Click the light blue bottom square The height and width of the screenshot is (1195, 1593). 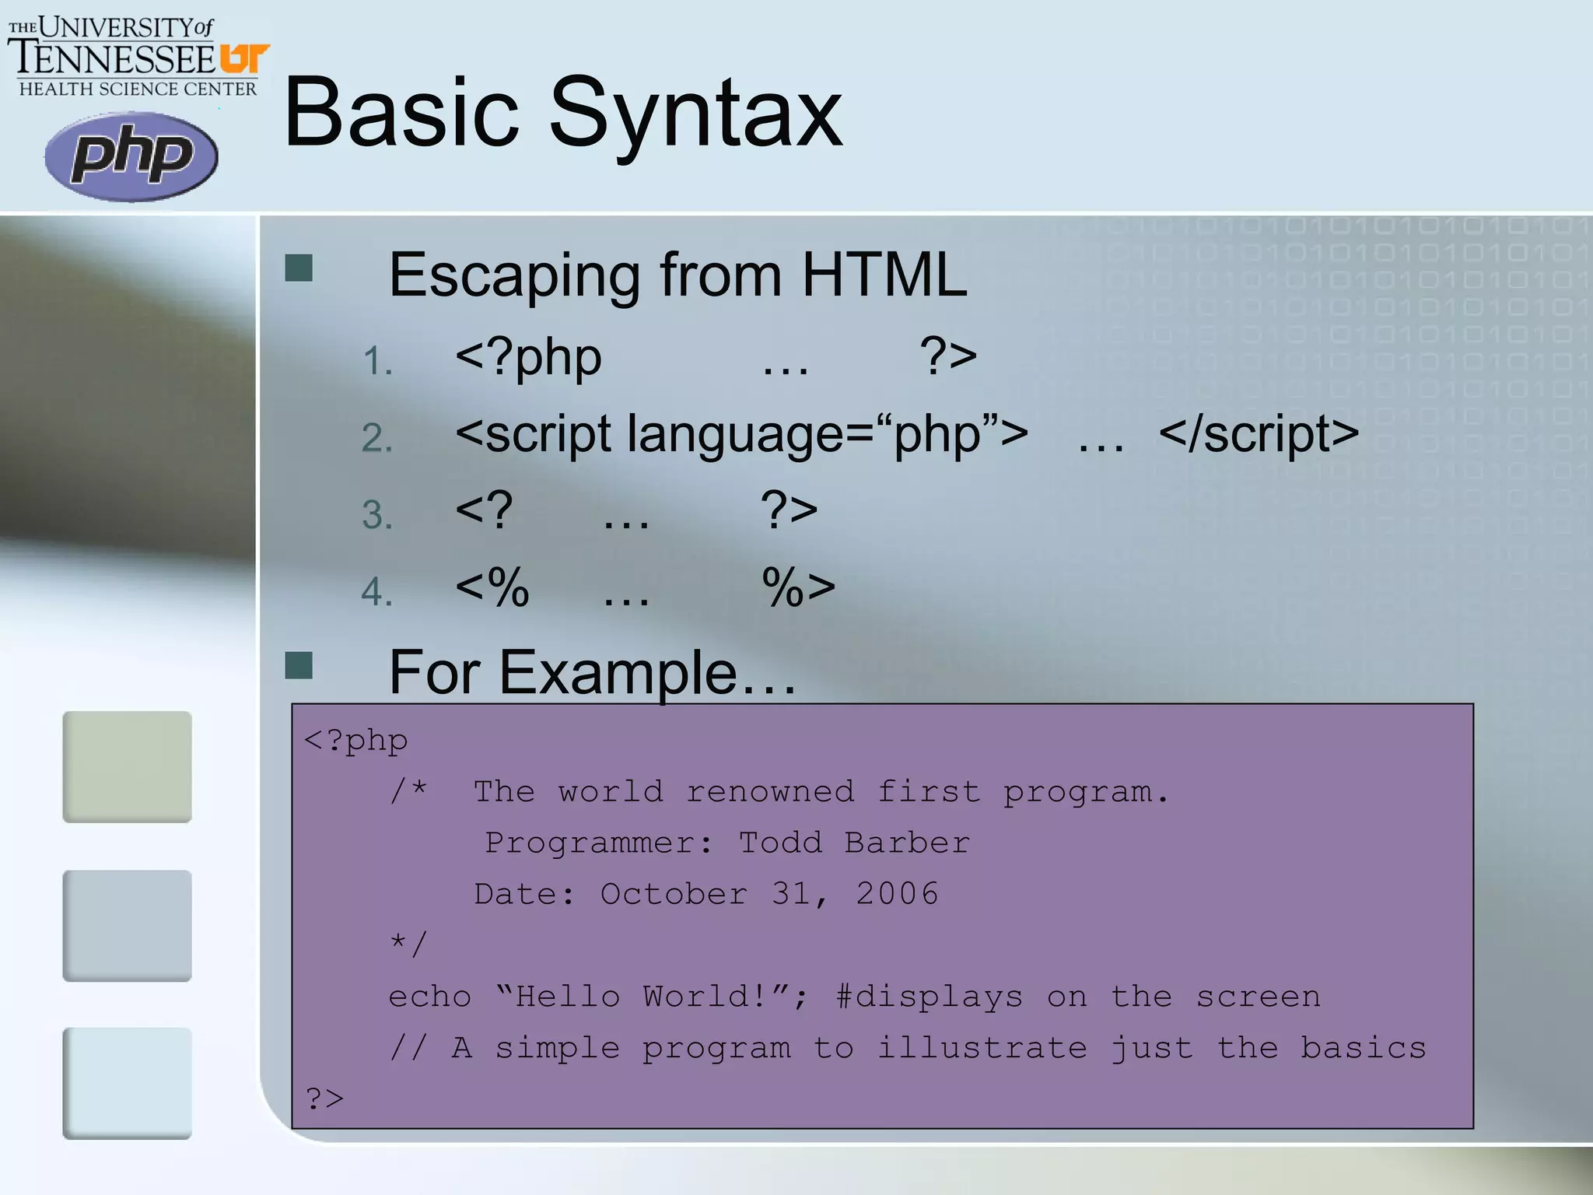(x=128, y=1083)
